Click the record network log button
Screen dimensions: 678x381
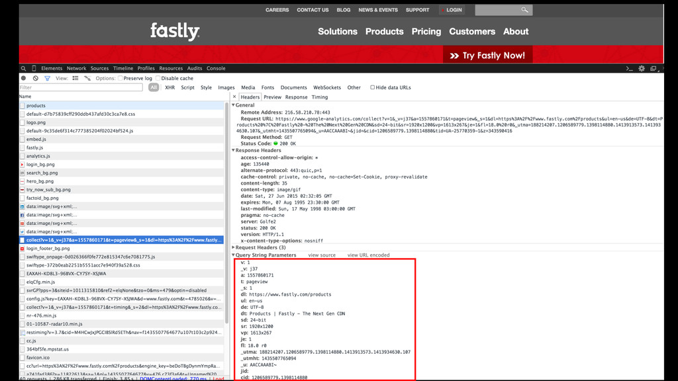pyautogui.click(x=23, y=78)
